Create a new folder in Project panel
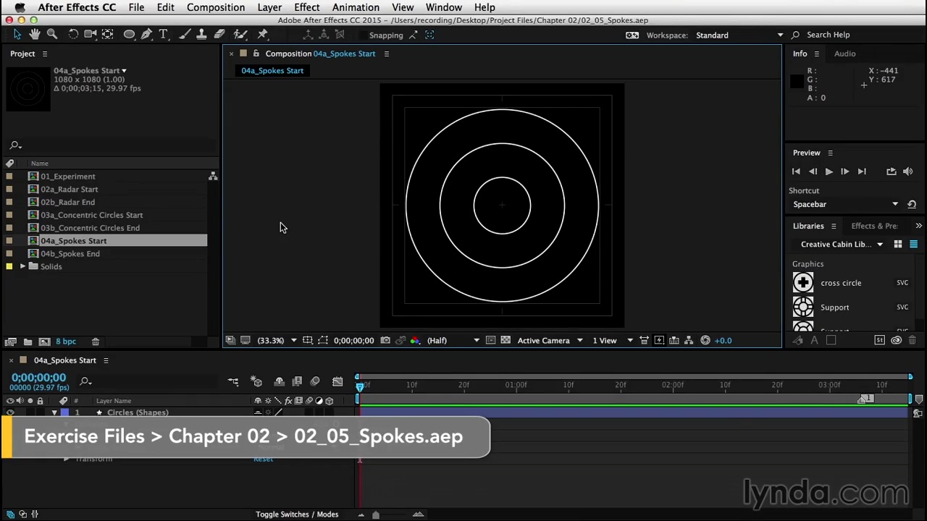 28,342
